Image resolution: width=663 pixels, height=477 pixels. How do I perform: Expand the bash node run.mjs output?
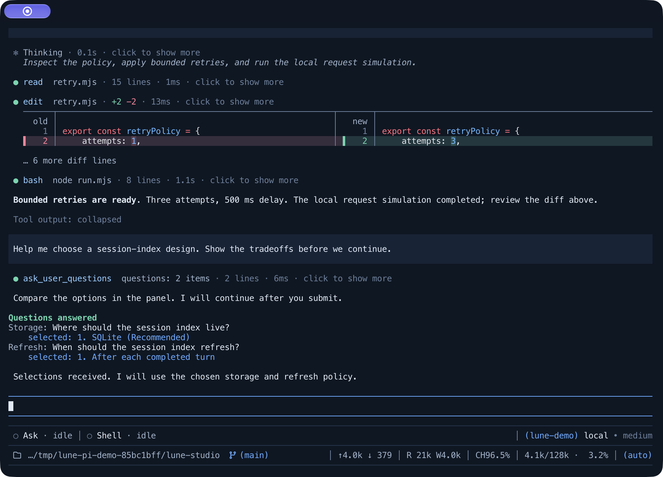(254, 180)
